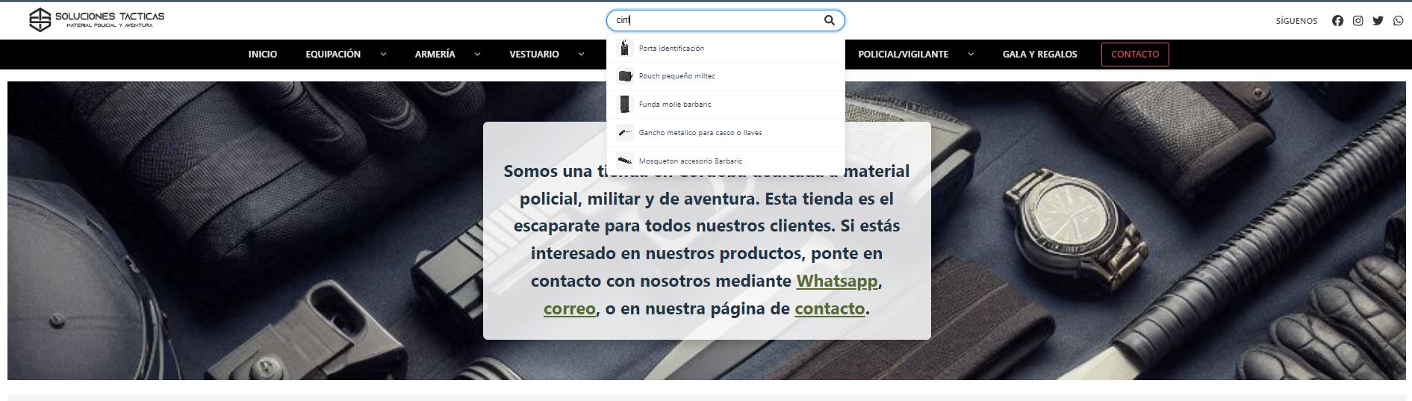Click the SÍGUENOS label
This screenshot has width=1412, height=401.
(1297, 21)
